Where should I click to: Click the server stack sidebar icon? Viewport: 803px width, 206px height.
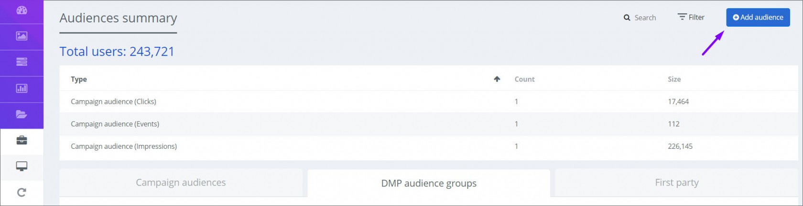click(22, 62)
